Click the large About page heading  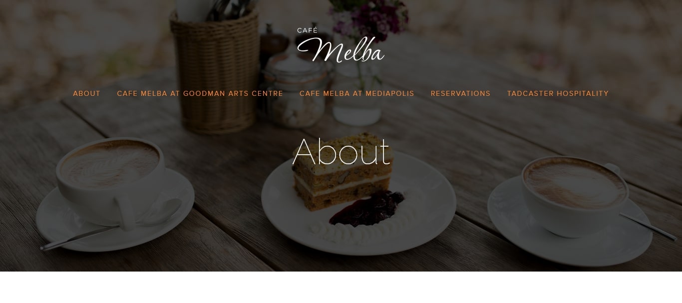pos(341,152)
